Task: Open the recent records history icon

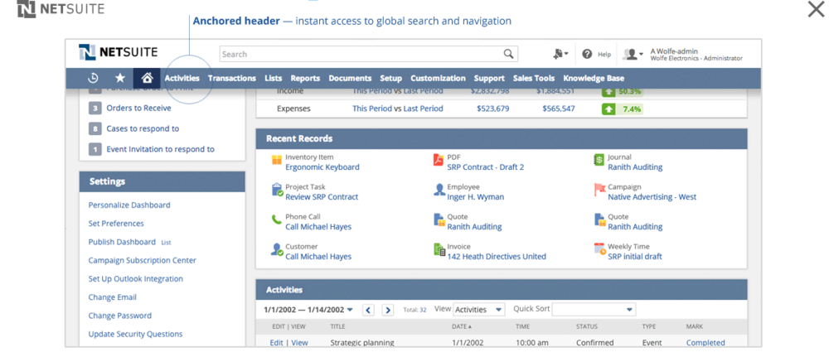Action: pyautogui.click(x=94, y=78)
